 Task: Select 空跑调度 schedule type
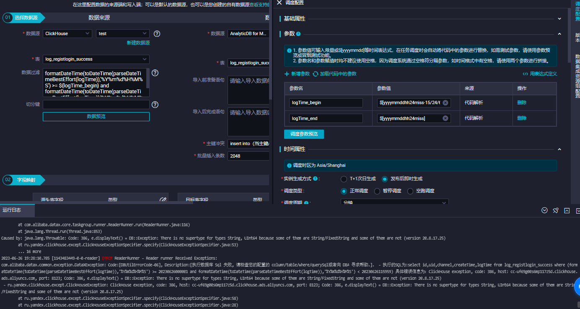410,191
